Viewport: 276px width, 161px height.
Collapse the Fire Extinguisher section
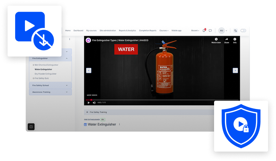click(x=50, y=58)
